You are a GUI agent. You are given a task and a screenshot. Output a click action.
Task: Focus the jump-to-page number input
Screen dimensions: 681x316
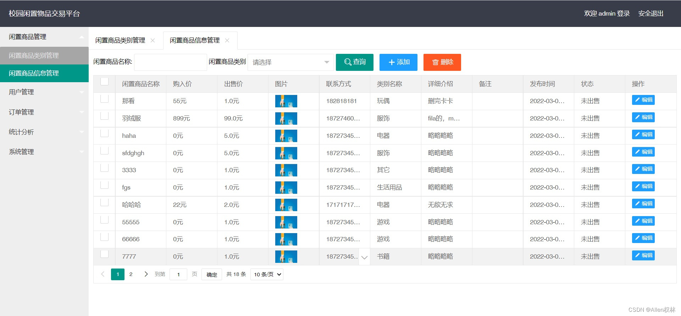tap(178, 275)
